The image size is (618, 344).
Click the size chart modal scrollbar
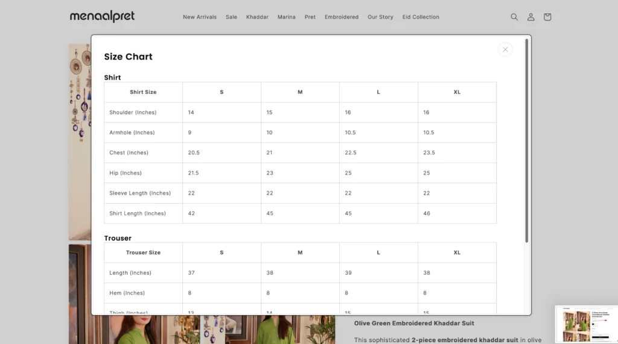coord(526,140)
